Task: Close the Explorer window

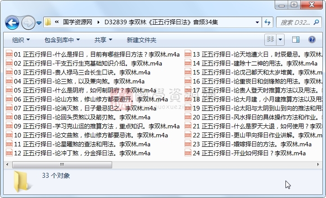Action: coord(312,5)
